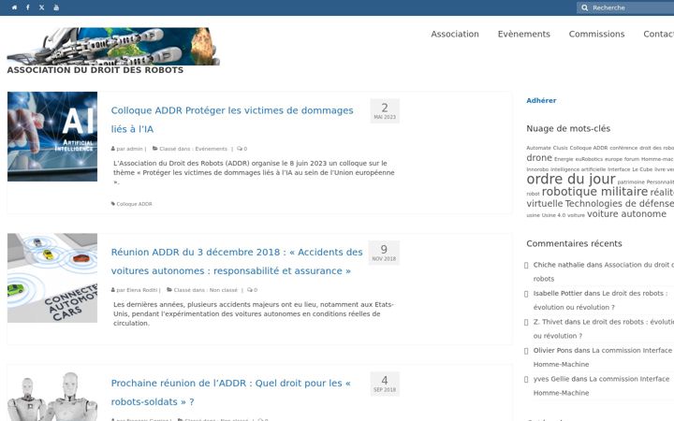Click the 4 Sep 2018 date badge
Image resolution: width=674 pixels, height=421 pixels.
[x=385, y=384]
